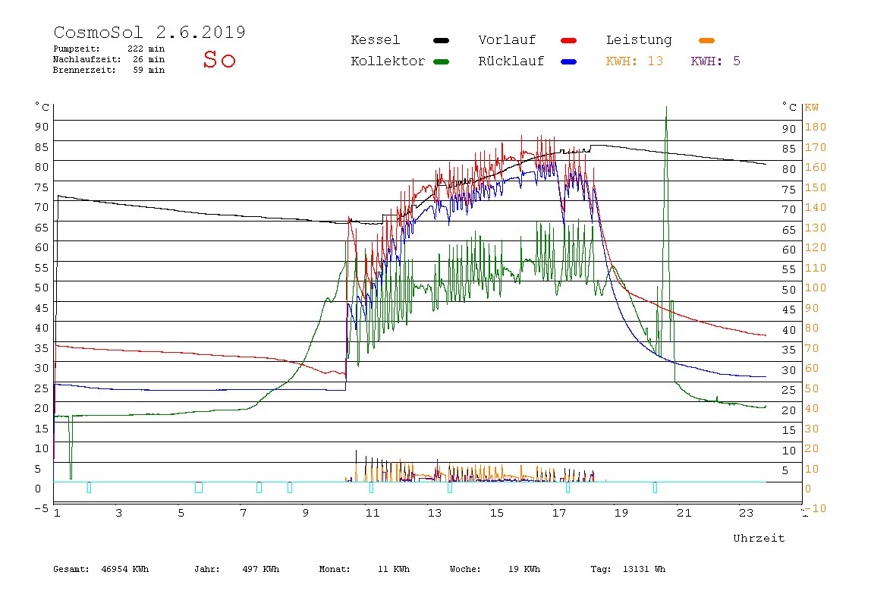Viewport: 871px width, 616px height.
Task: Select the "Jahr:" label
Action: 207,569
